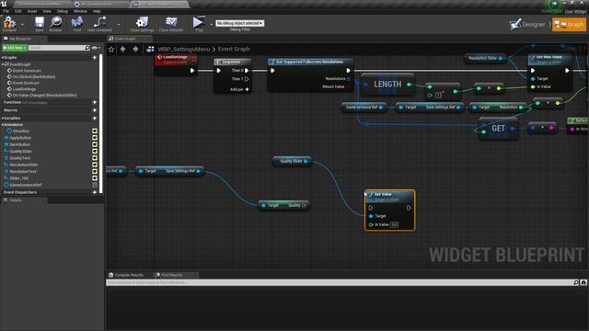The height and width of the screenshot is (331, 589).
Task: Switch to Graph mode
Action: (569, 25)
